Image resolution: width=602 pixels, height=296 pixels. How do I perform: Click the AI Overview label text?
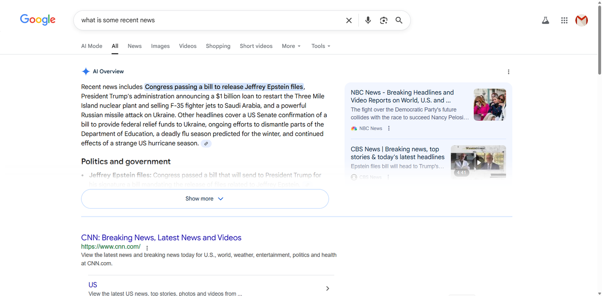[x=108, y=71]
